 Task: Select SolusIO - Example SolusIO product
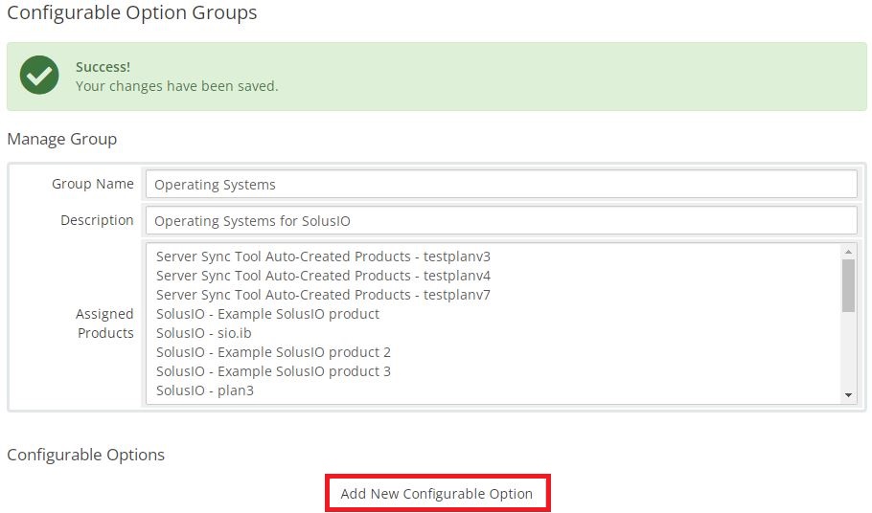coord(267,314)
